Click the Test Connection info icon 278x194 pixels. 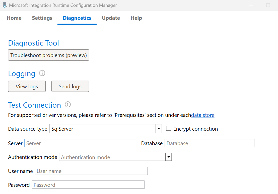(68, 105)
